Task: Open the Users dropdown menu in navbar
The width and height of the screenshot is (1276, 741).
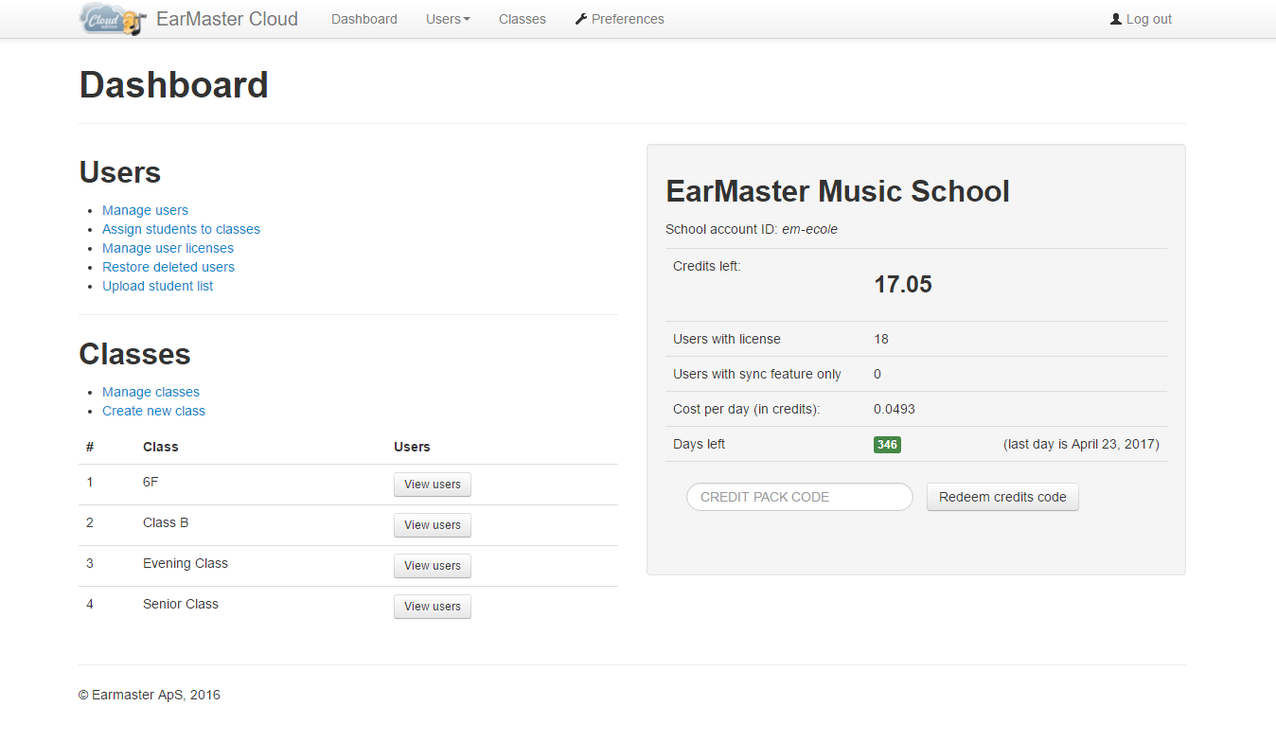Action: point(448,19)
